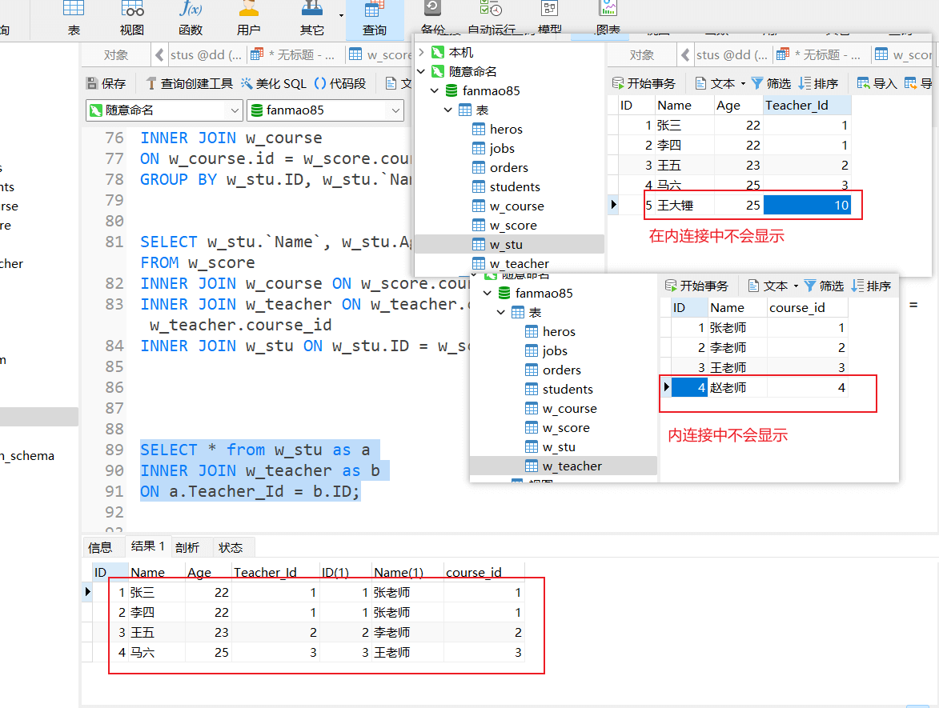The height and width of the screenshot is (708, 939).
Task: Open 其它 toolbar dropdown arrow
Action: [x=341, y=15]
